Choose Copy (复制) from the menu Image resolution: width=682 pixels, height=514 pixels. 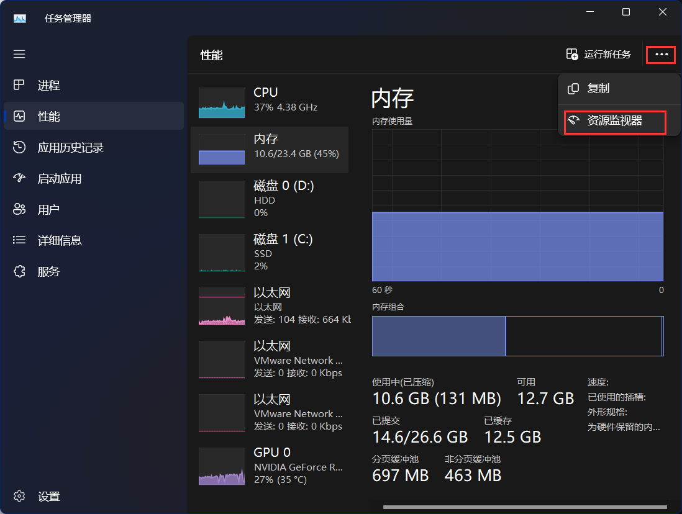click(x=598, y=89)
